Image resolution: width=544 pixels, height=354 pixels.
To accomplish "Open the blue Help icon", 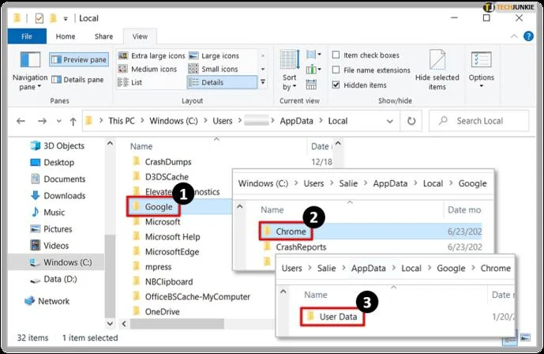I will [528, 36].
